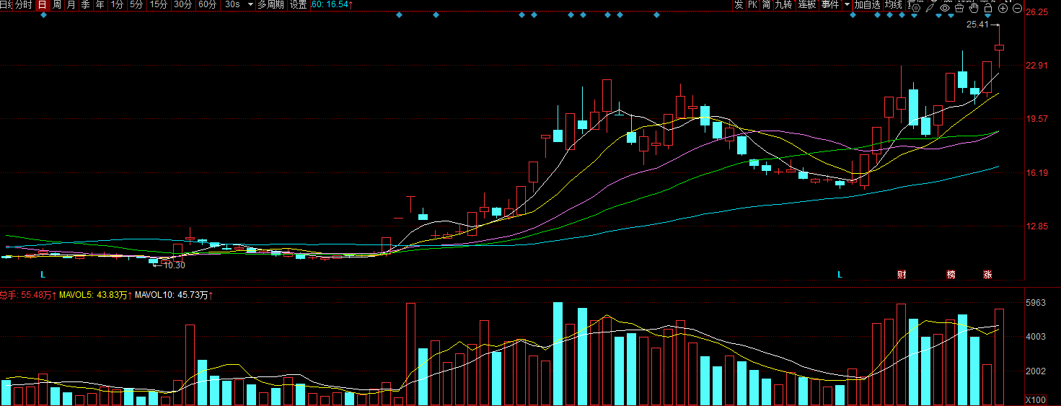Image resolution: width=1061 pixels, height=406 pixels.
Task: Toggle the eye visibility icon
Action: coord(945,9)
